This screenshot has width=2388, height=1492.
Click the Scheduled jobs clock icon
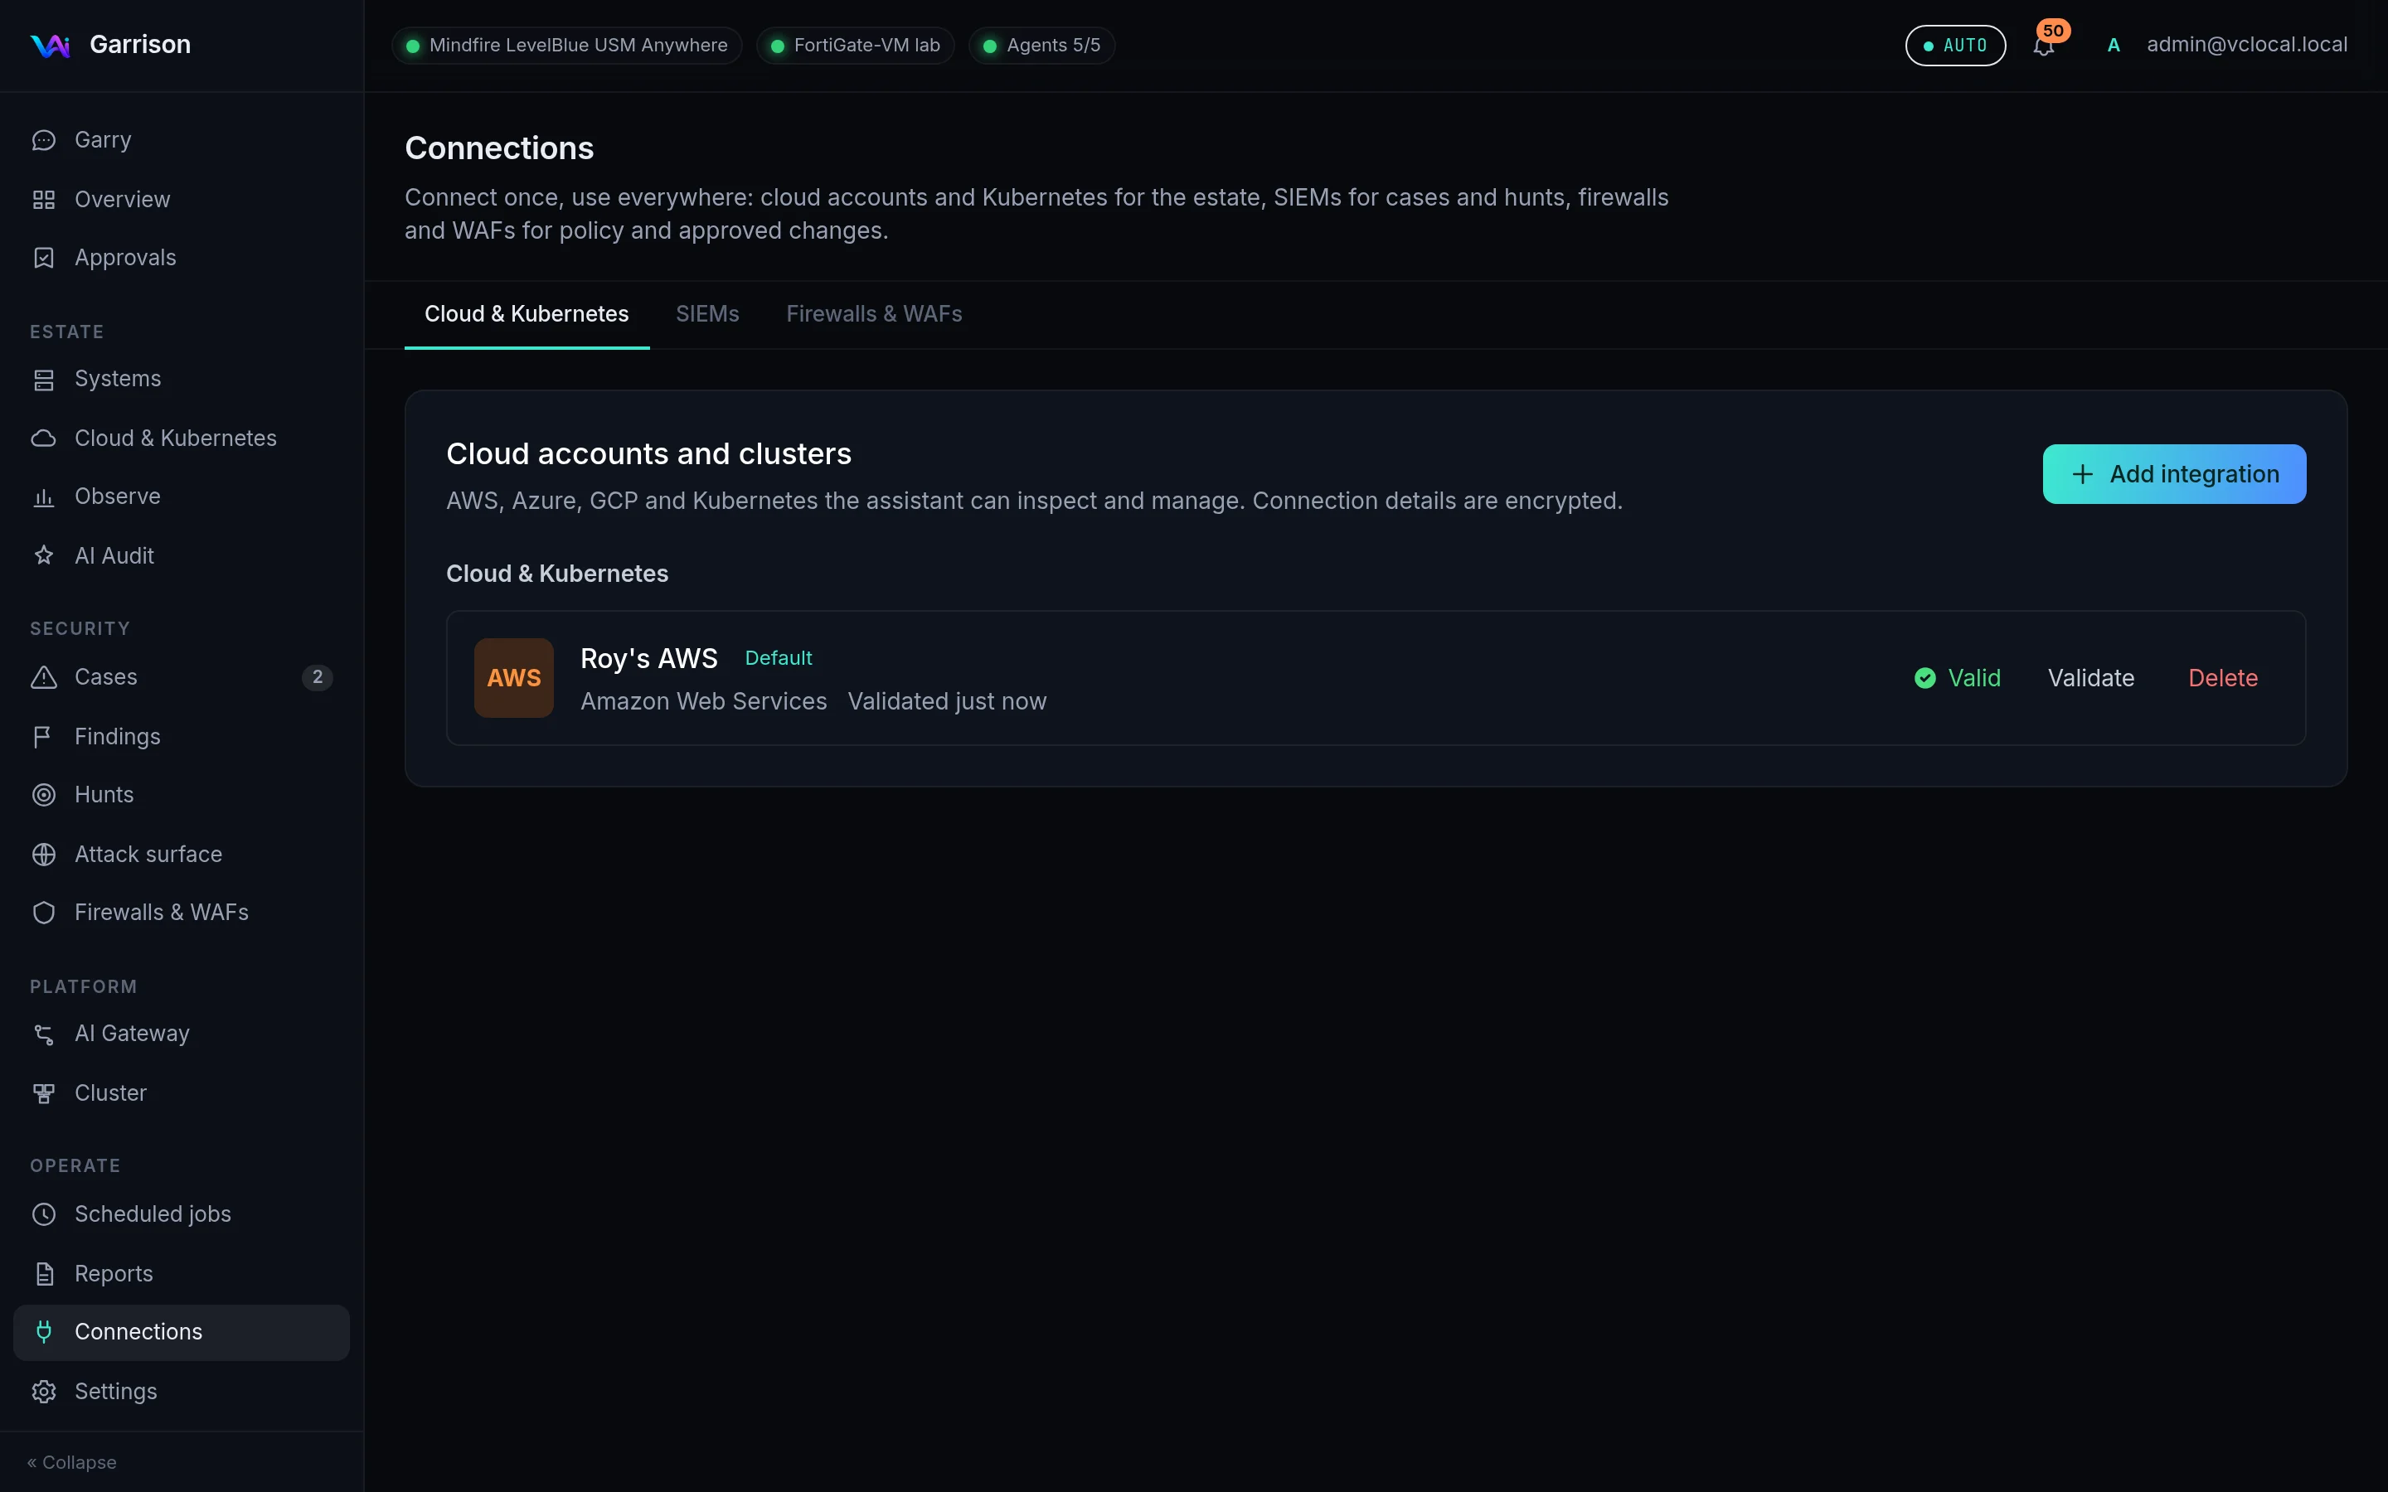click(43, 1213)
